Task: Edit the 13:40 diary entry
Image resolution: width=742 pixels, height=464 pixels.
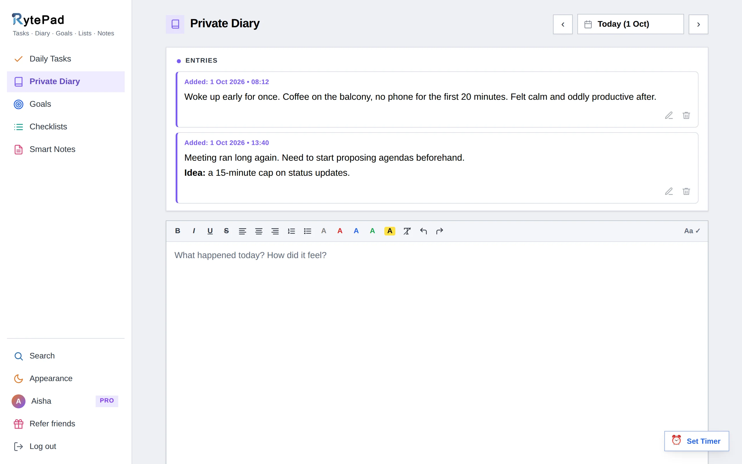Action: pyautogui.click(x=669, y=191)
